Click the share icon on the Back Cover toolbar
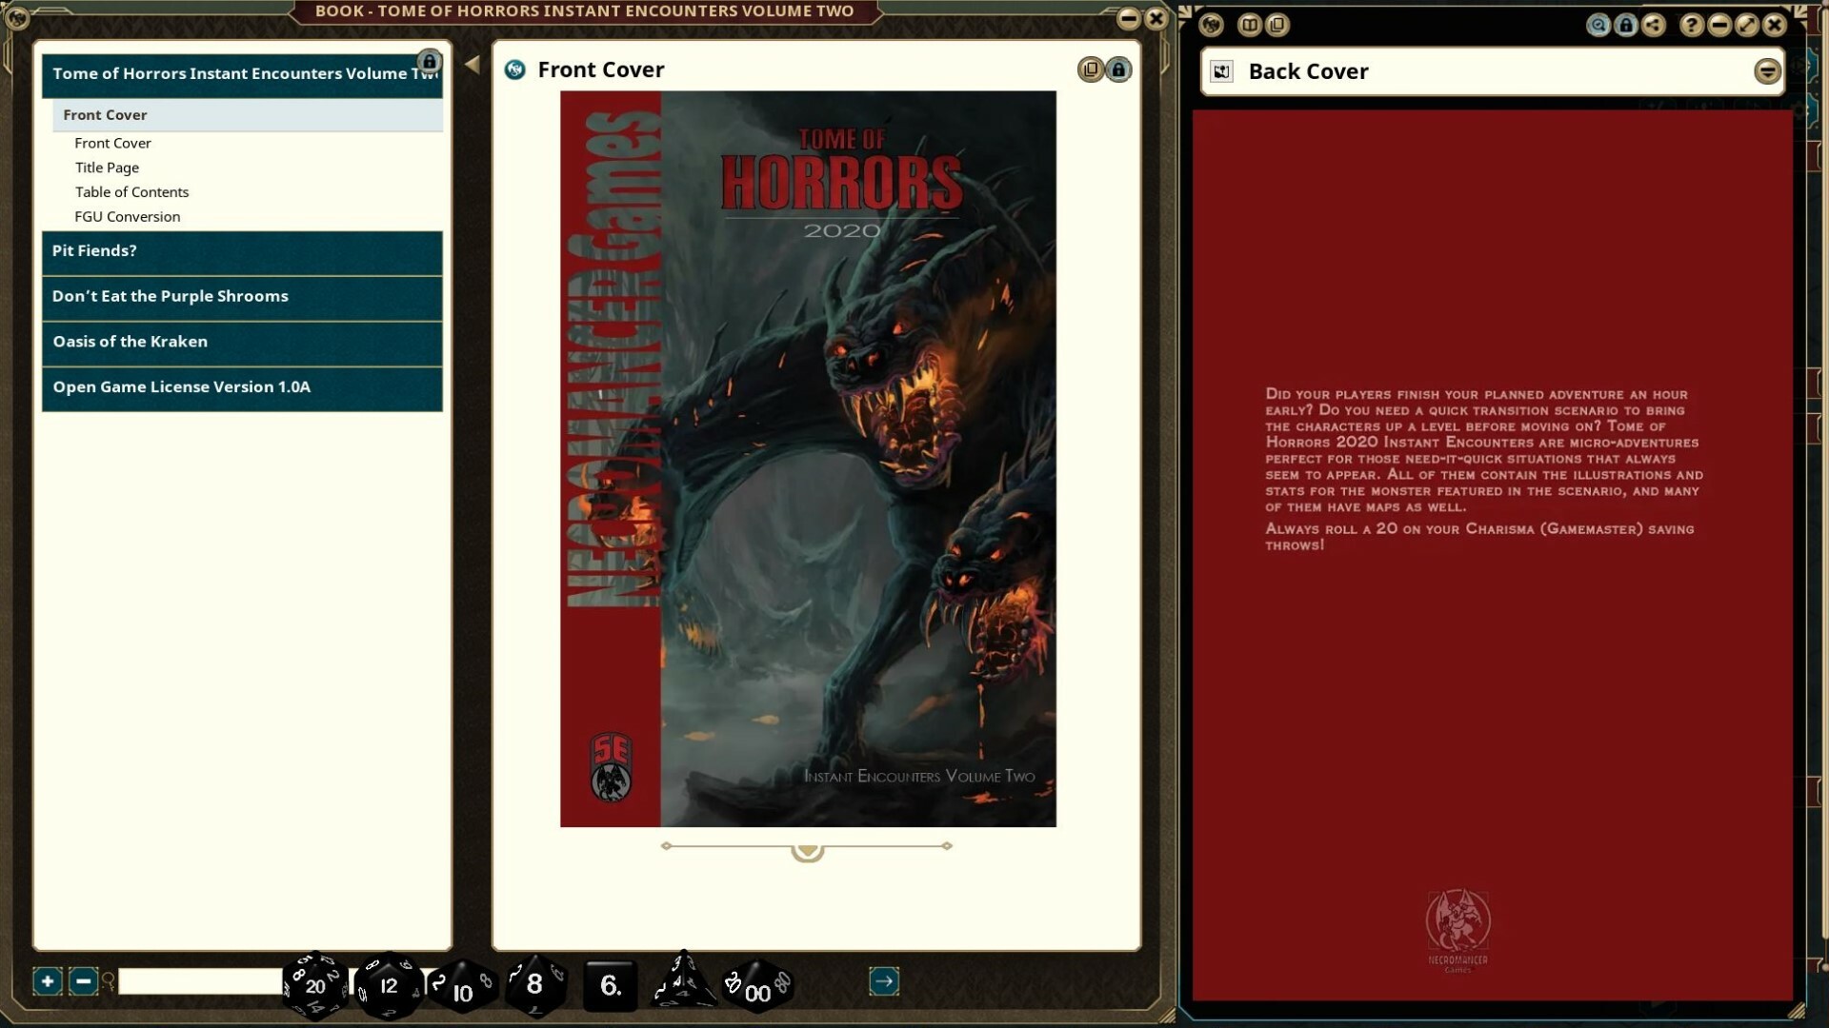This screenshot has width=1829, height=1028. pos(1653,24)
